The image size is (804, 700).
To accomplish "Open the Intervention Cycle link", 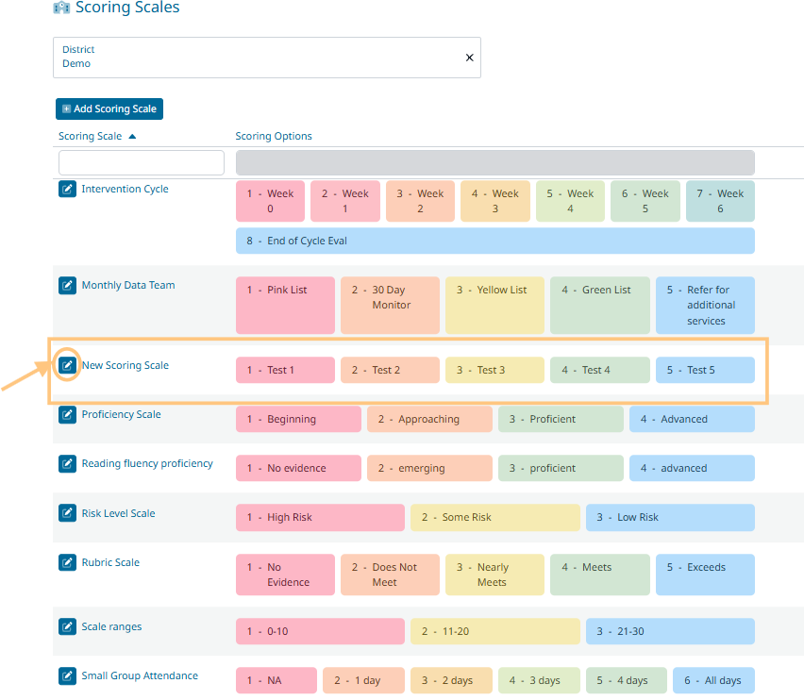I will (x=125, y=190).
